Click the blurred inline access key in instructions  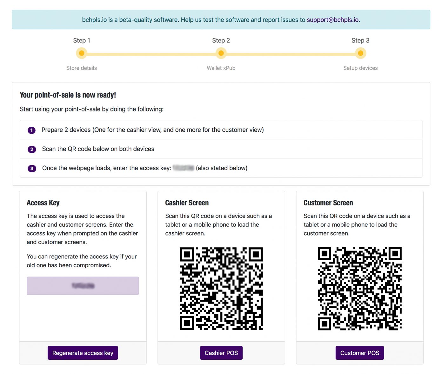(184, 168)
